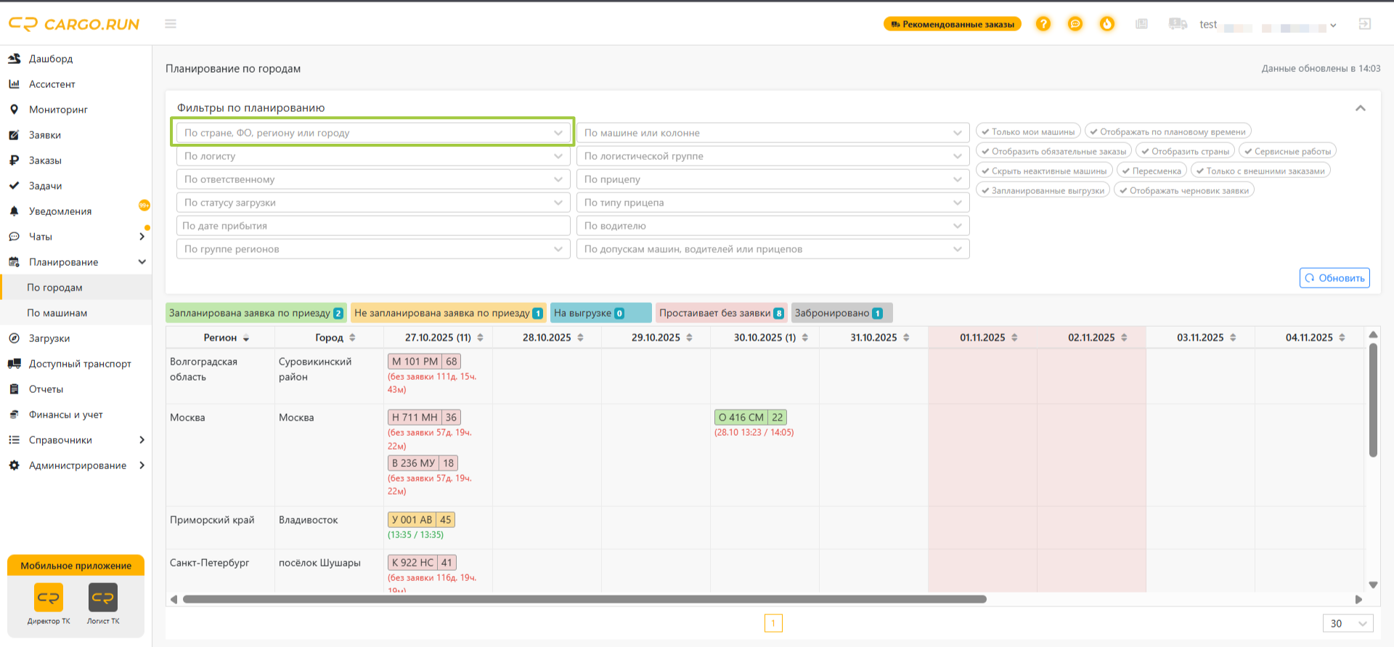The image size is (1394, 647).
Task: Click Рекомендованные заказы button
Action: 953,24
